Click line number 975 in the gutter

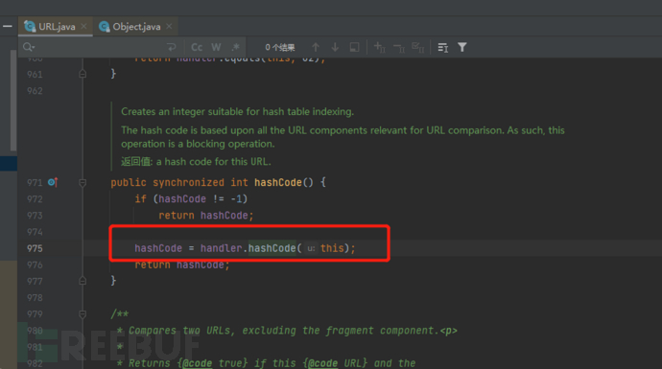pos(35,248)
